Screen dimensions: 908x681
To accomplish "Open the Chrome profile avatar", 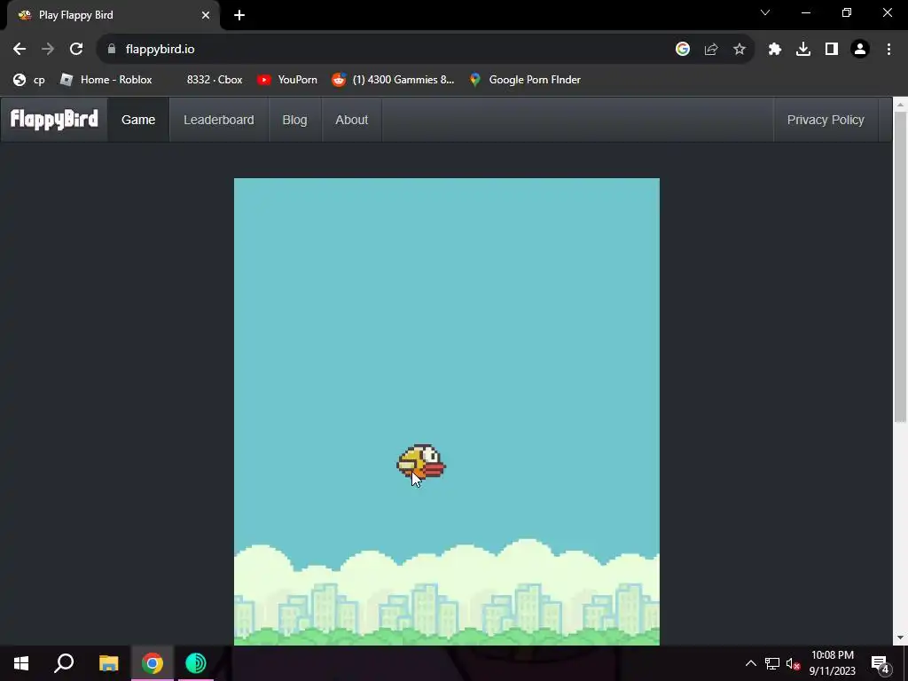I will pos(860,50).
